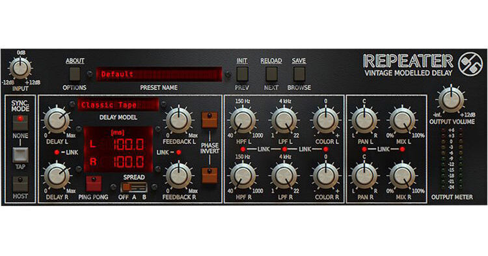Select previous delay model arrow left of display
Screen dimensions: 488x256
pos(72,104)
